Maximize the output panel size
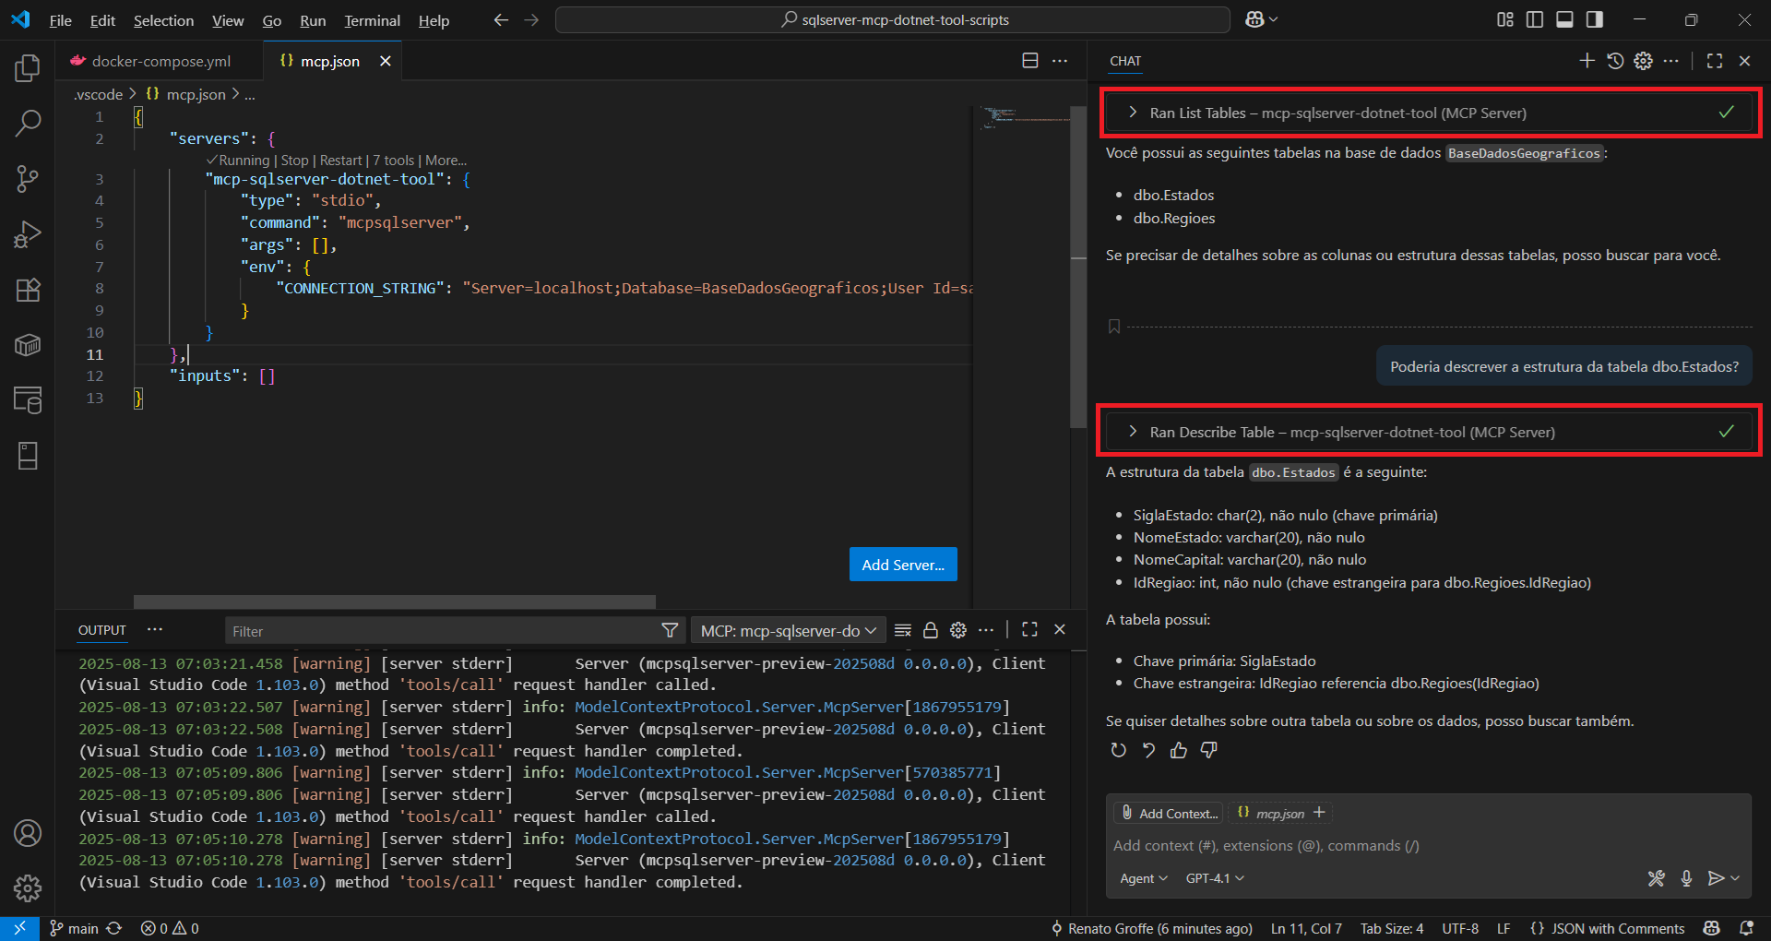Viewport: 1771px width, 941px height. click(1029, 629)
